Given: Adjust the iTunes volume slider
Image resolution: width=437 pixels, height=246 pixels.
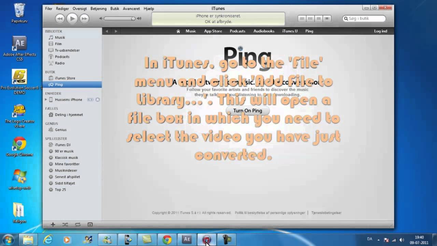Looking at the screenshot, I should (x=119, y=18).
